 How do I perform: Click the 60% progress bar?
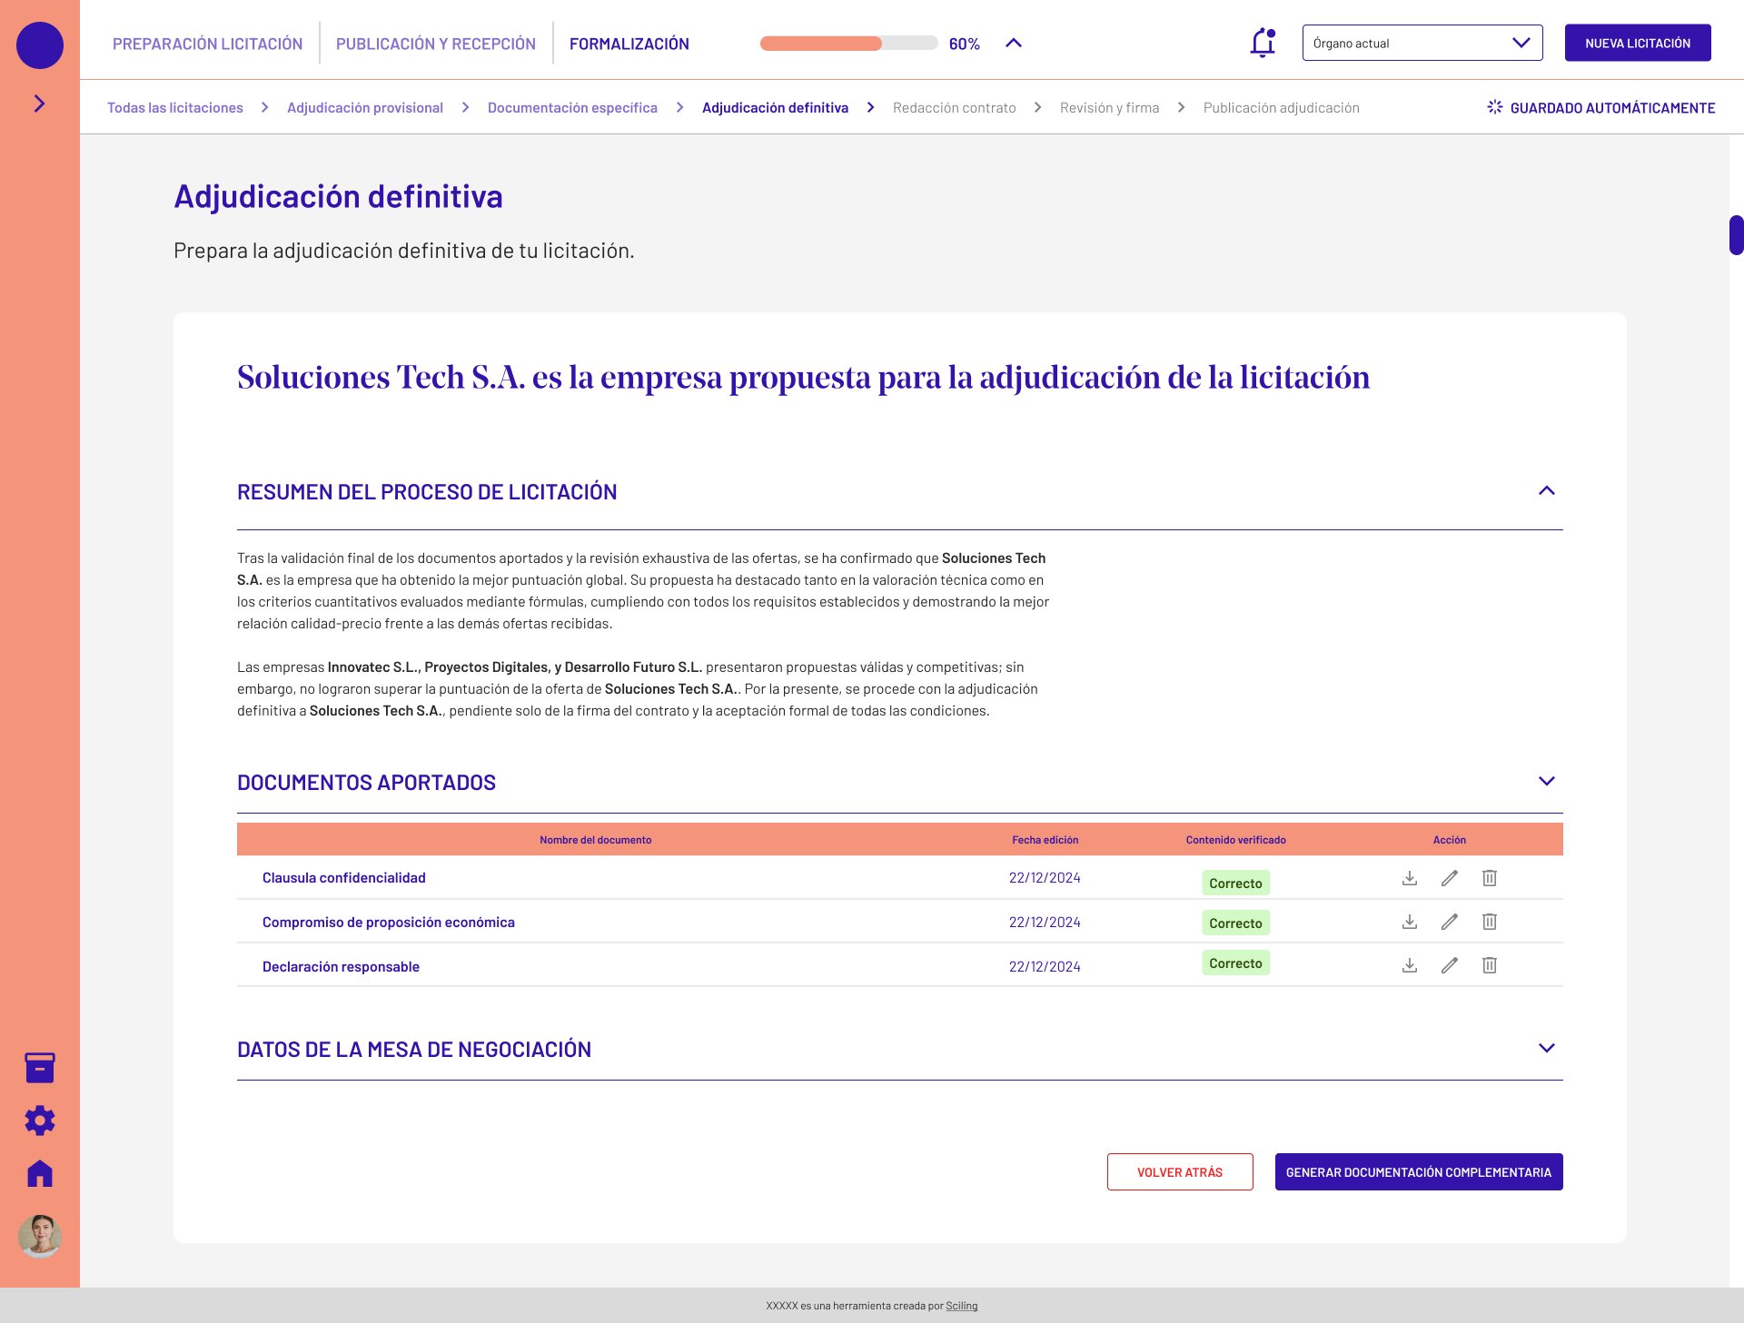[x=848, y=44]
